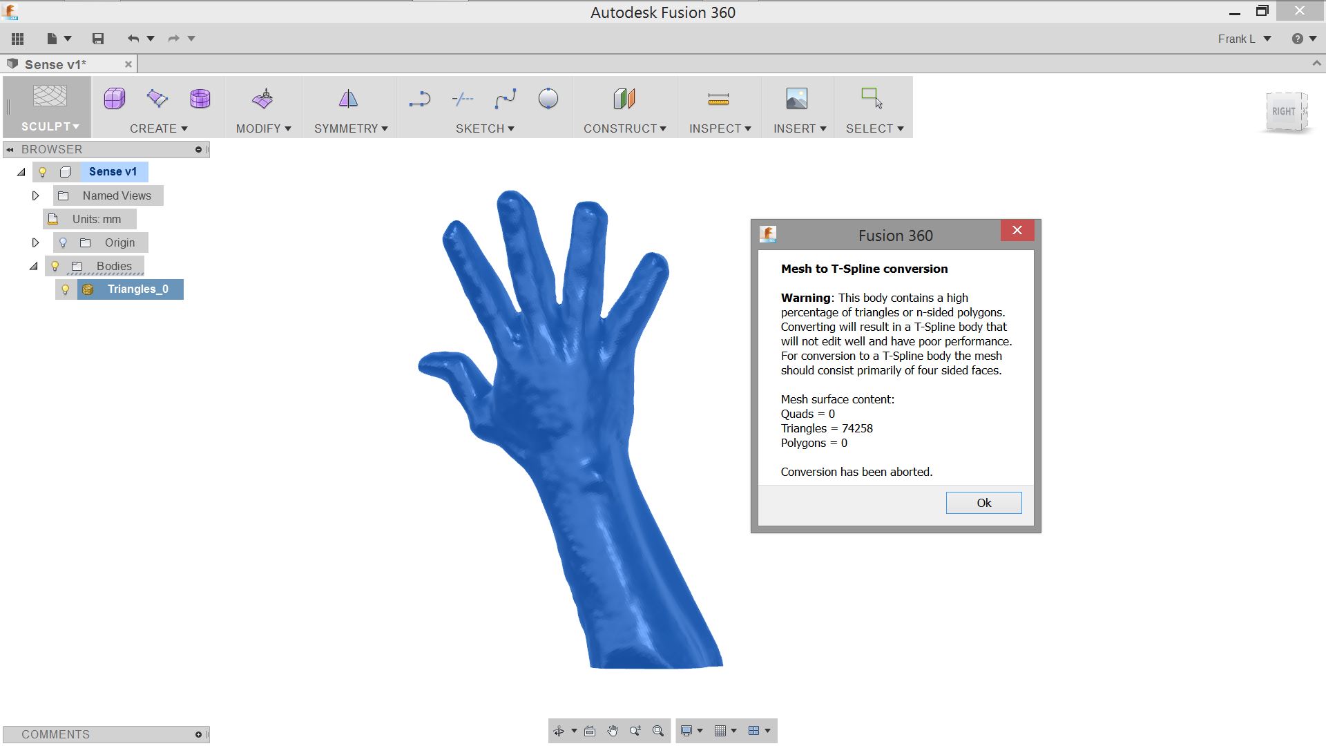
Task: Toggle visibility of the Triangles_0 body
Action: pyautogui.click(x=66, y=289)
